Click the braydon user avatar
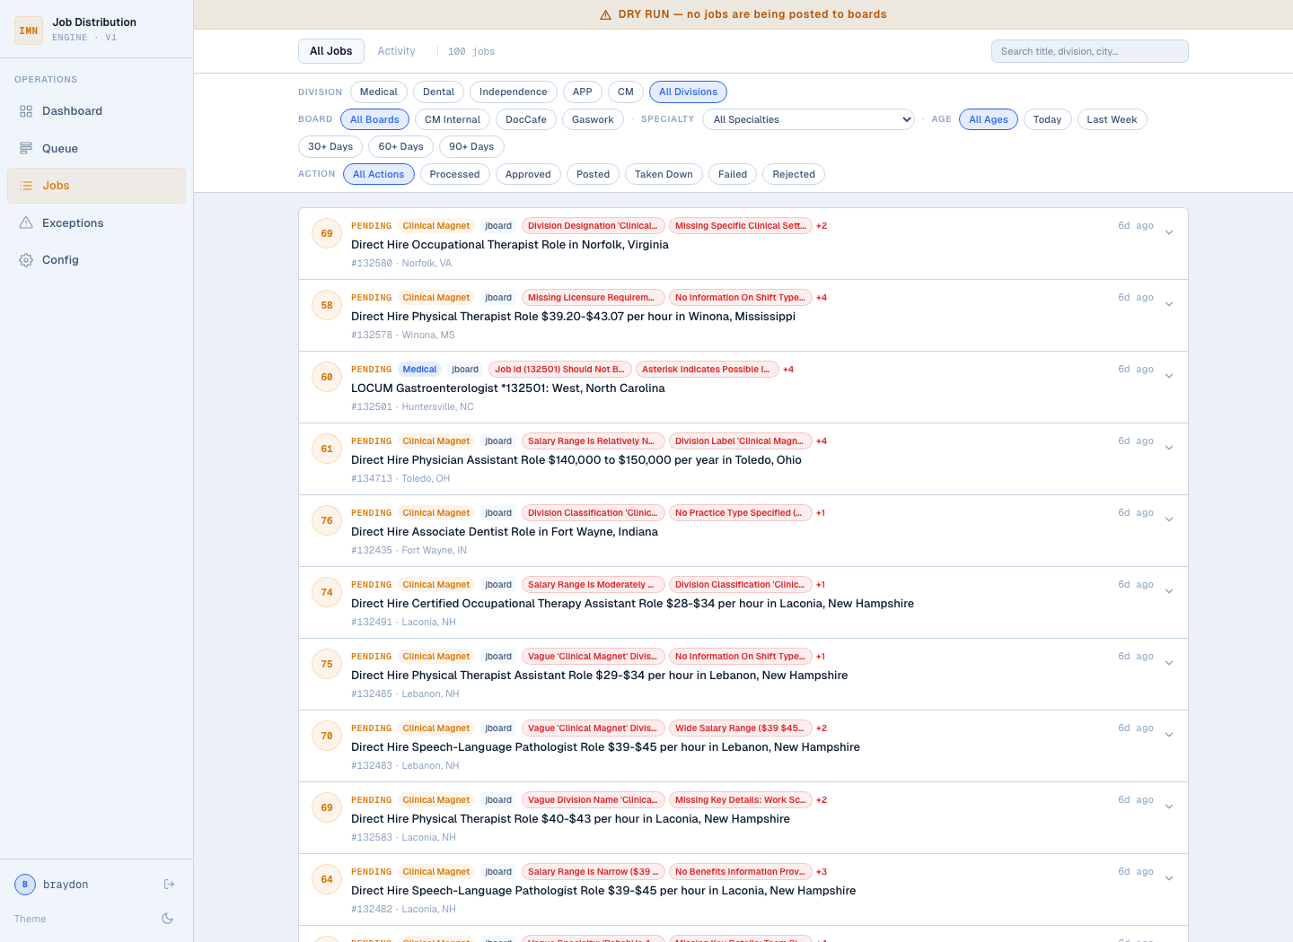Screen dimensions: 1293x942 pyautogui.click(x=25, y=885)
